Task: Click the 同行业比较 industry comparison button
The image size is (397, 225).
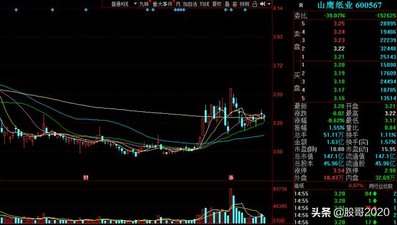Action: click(381, 186)
